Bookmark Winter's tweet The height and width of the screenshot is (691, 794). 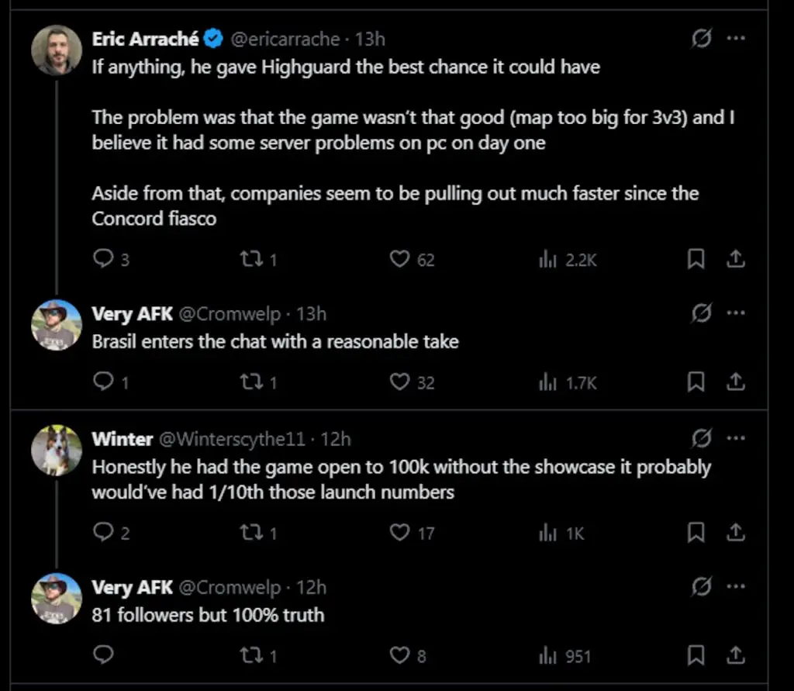(696, 533)
